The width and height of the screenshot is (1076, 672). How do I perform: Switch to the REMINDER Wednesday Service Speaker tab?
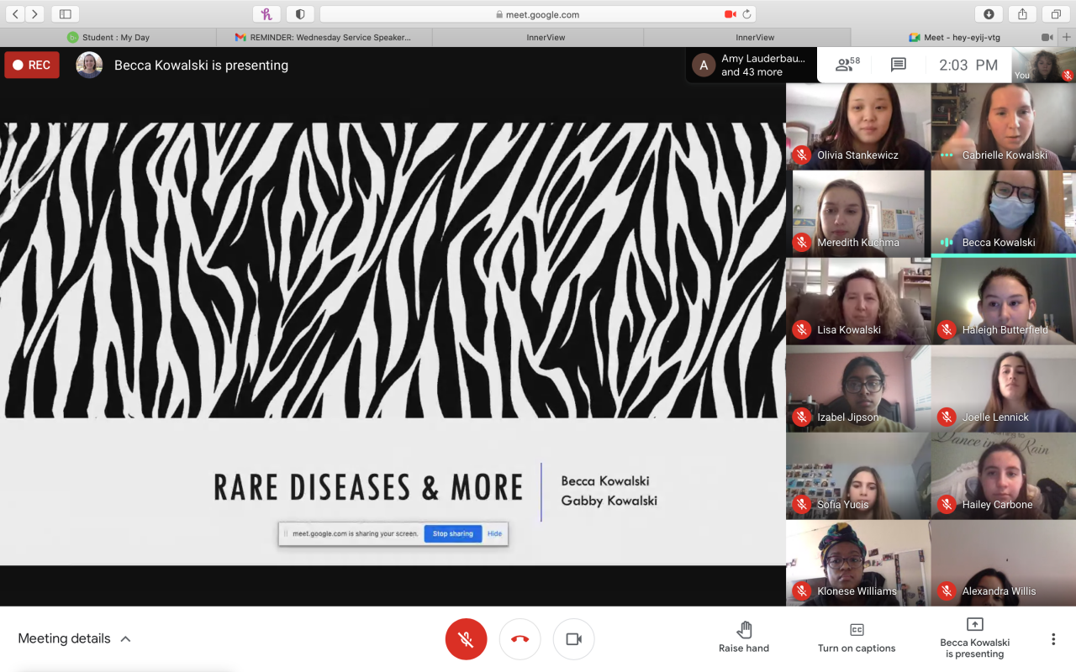(x=324, y=37)
